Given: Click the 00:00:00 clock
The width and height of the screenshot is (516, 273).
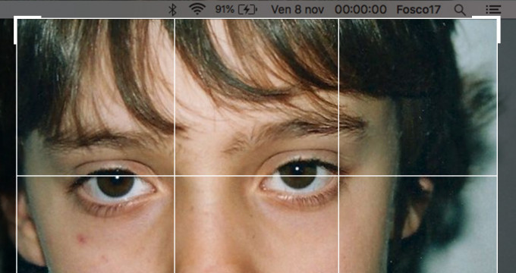Looking at the screenshot, I should (x=360, y=10).
